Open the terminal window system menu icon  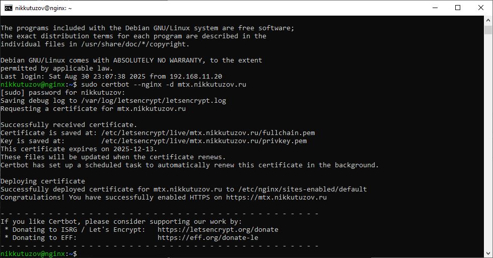point(9,8)
